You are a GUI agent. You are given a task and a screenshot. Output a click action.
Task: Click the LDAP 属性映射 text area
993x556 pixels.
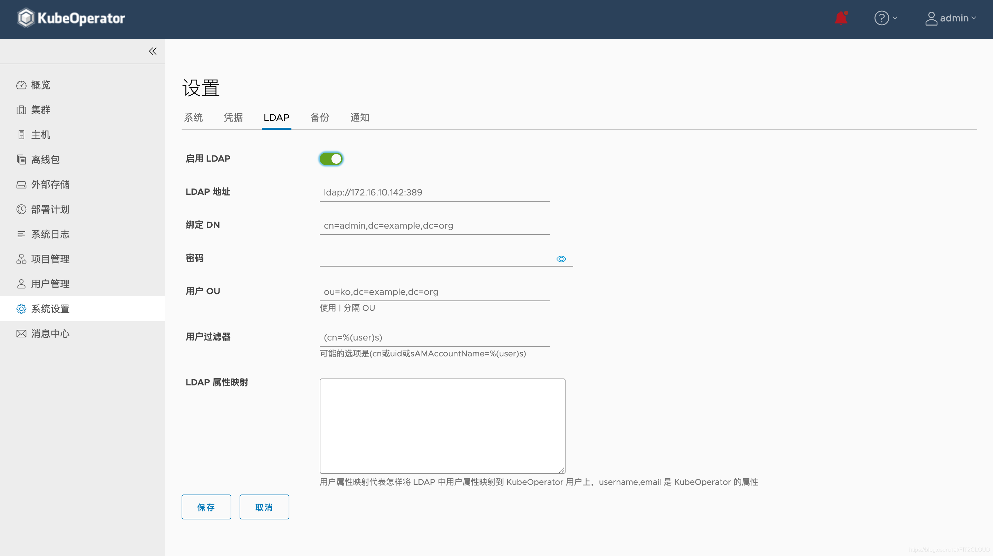[x=443, y=426]
